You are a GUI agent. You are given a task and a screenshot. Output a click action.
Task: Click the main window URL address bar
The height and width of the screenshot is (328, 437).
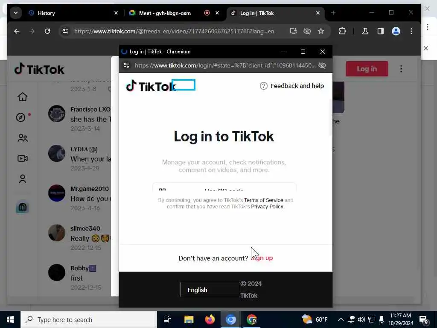pos(174,31)
